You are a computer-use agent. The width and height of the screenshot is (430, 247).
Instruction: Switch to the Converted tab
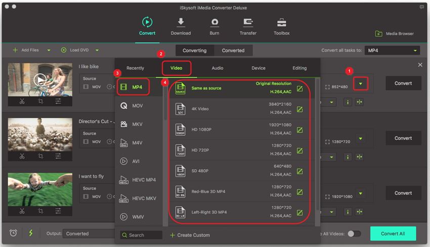click(233, 51)
